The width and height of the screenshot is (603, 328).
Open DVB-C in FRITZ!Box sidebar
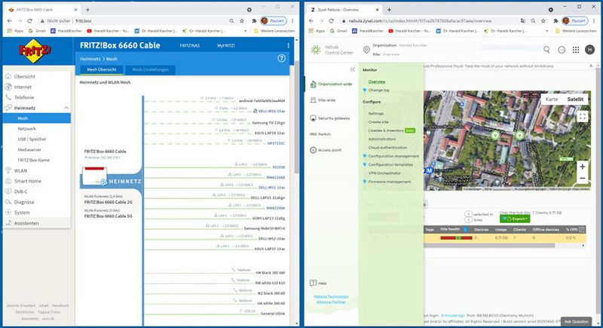21,192
